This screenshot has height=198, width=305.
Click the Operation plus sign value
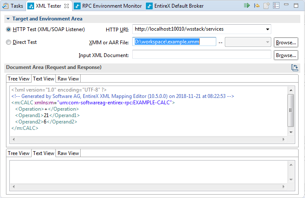pyautogui.click(x=46, y=109)
